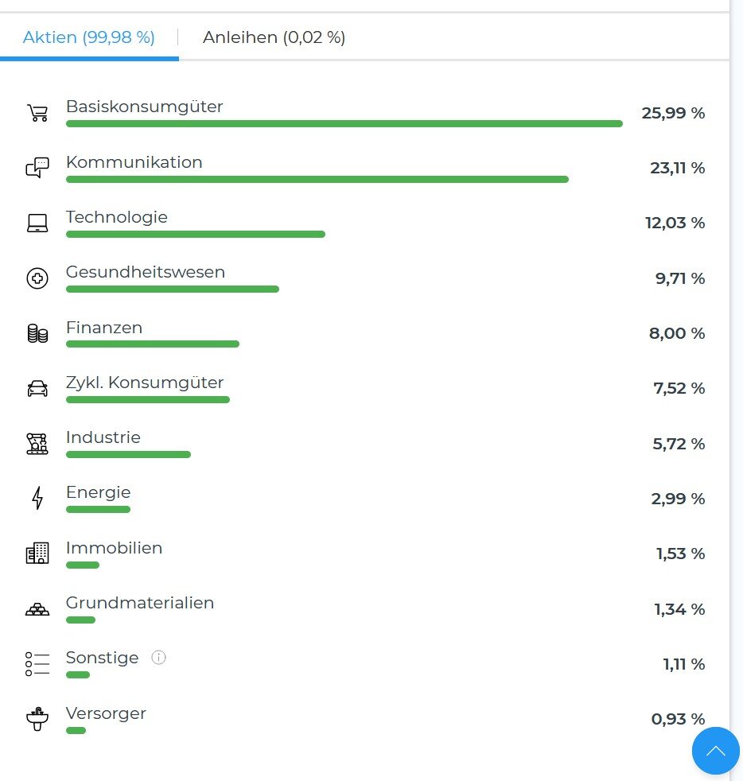This screenshot has width=743, height=781.
Task: Click the sink icon for Versorger
Action: click(x=37, y=720)
